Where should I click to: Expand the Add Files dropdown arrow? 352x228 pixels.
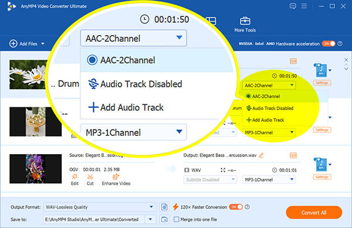(43, 44)
